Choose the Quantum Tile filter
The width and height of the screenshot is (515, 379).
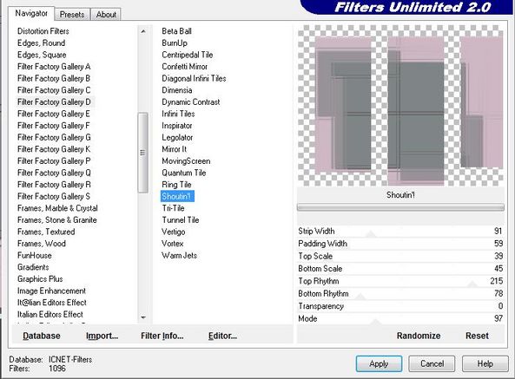coord(183,173)
